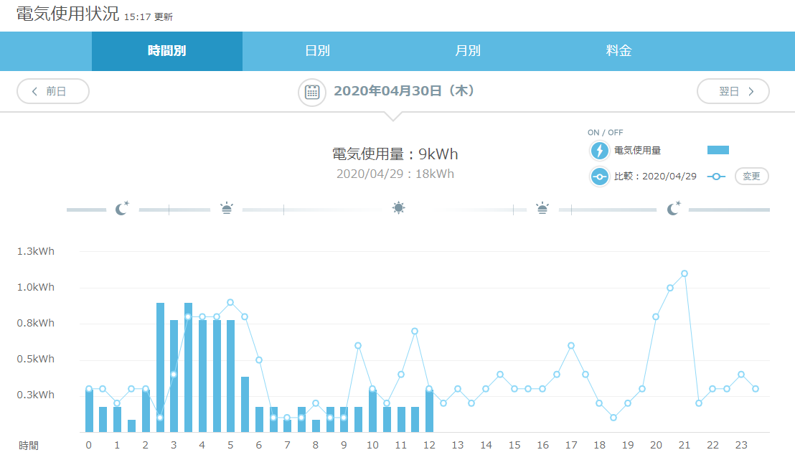Click the sunrise icon on daylight bar

[227, 209]
